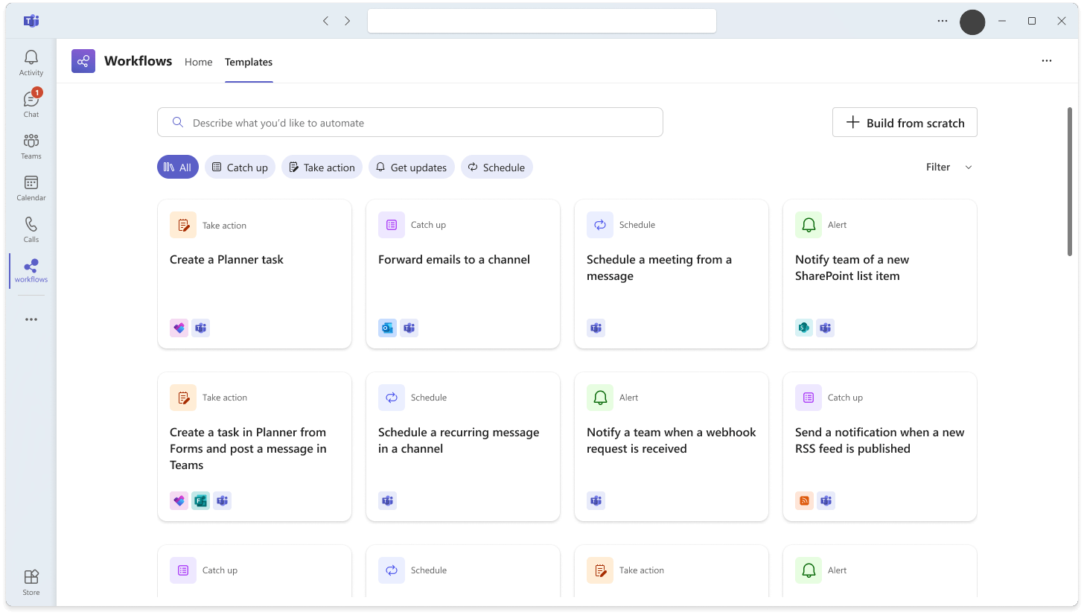
Task: Select the Templates tab
Action: [249, 62]
